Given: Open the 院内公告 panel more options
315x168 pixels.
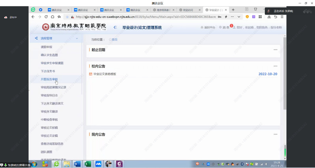Looking at the screenshot, I should (275, 134).
